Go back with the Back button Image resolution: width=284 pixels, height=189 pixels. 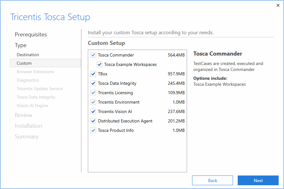tap(213, 181)
